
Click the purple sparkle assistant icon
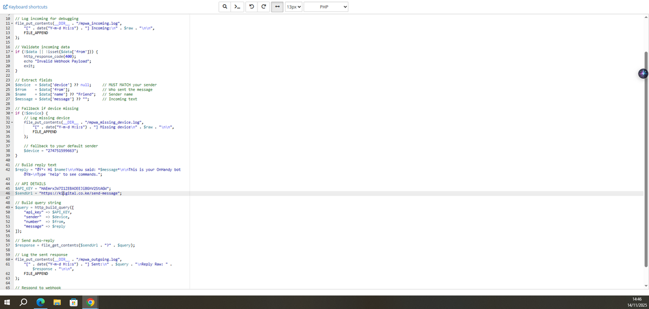(x=643, y=73)
